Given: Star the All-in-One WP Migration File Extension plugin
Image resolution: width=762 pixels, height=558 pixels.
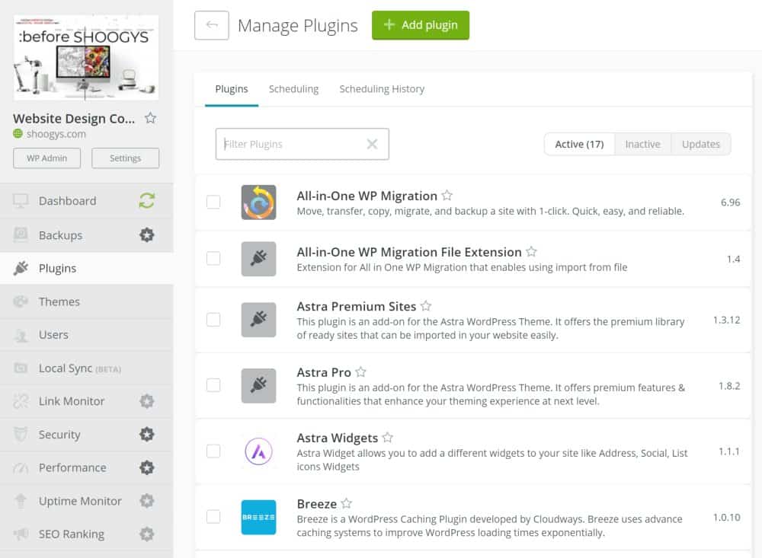Looking at the screenshot, I should 532,251.
